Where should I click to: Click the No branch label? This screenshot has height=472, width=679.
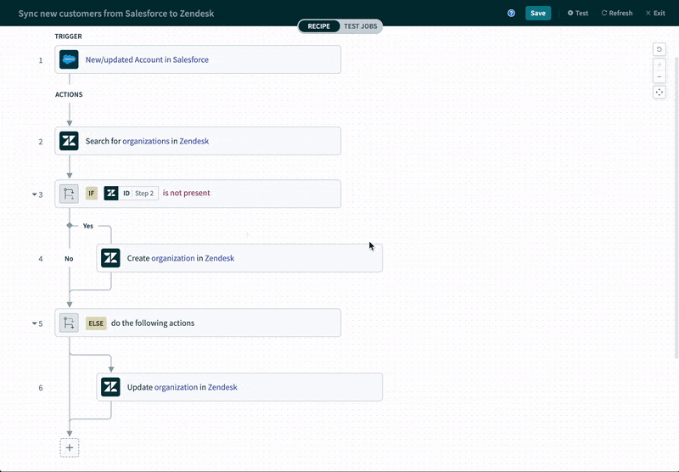point(69,259)
